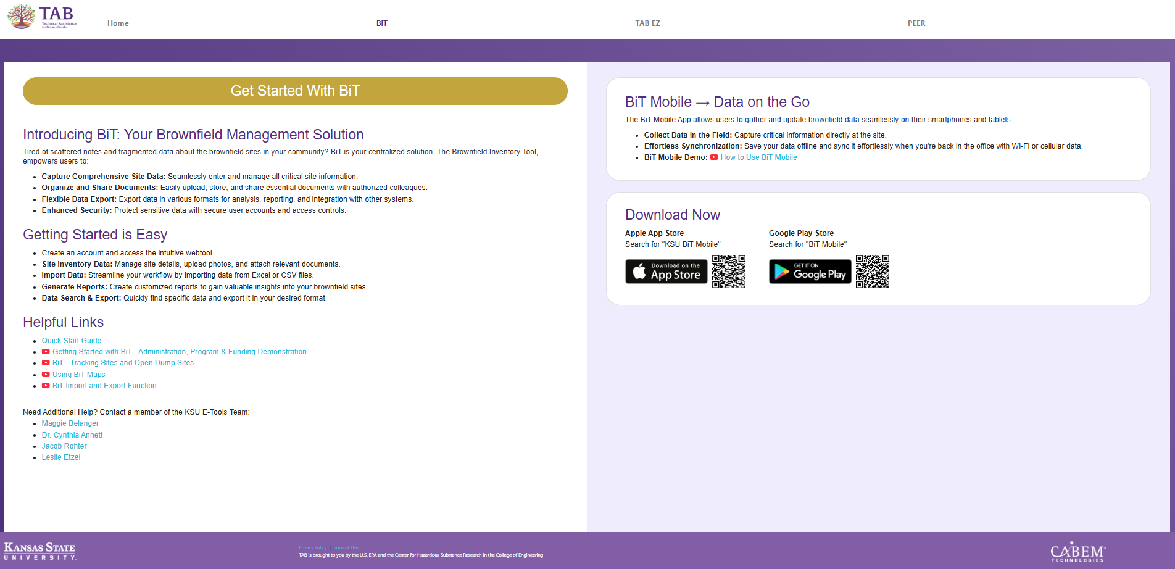Click the Get it on Google Play badge
1175x569 pixels.
809,272
